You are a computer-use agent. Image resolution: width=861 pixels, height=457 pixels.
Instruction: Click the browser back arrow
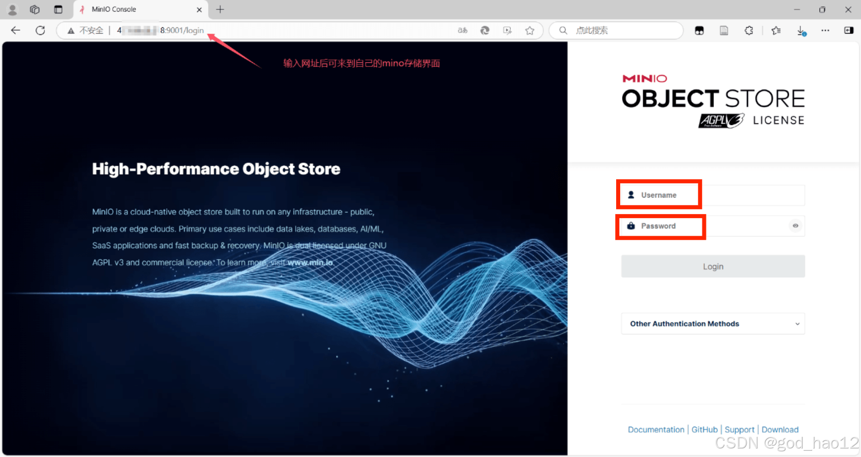tap(16, 30)
